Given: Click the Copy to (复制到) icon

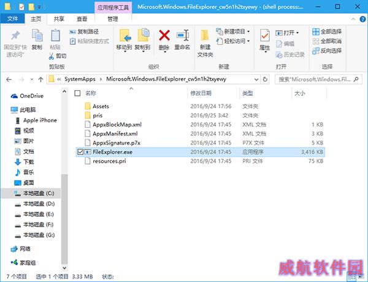Looking at the screenshot, I should point(143,35).
